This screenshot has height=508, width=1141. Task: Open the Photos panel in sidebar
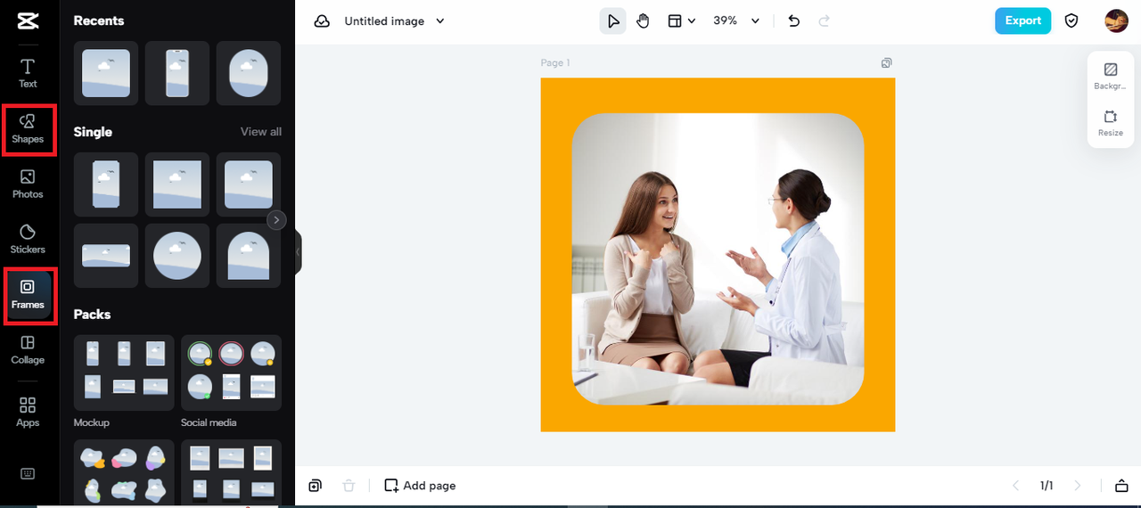click(x=28, y=184)
